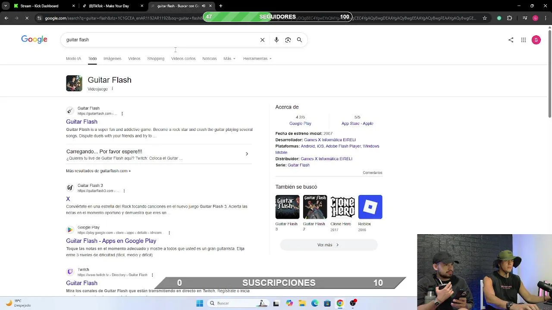Open the App Store - Apple rating link
This screenshot has width=552, height=310.
pos(357,124)
